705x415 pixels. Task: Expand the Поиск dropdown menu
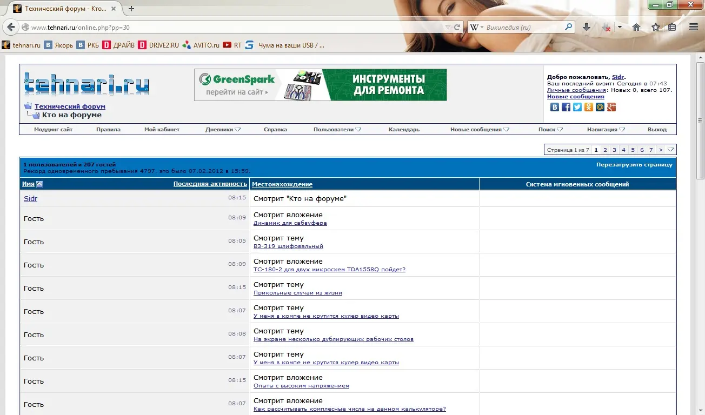(560, 130)
